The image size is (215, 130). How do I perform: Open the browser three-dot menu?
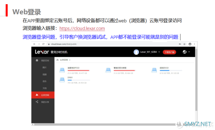pyautogui.click(x=194, y=44)
